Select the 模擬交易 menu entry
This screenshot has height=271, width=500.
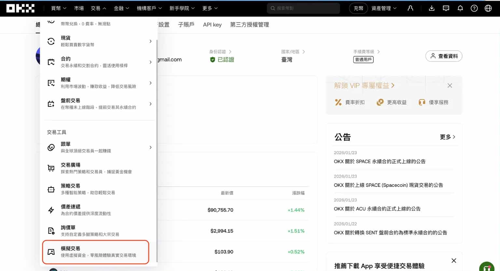pos(96,252)
